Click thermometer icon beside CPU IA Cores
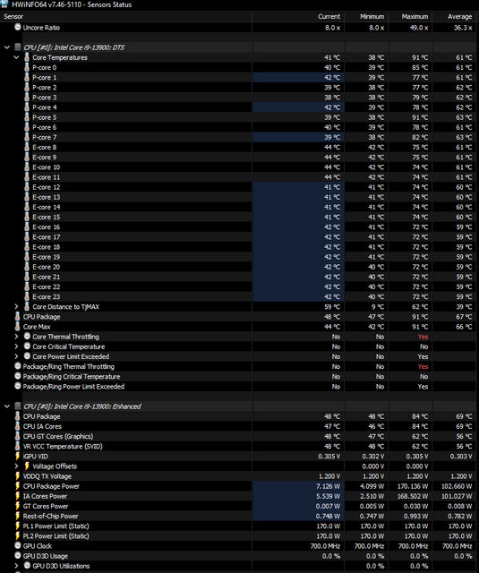The width and height of the screenshot is (479, 573). coord(18,426)
